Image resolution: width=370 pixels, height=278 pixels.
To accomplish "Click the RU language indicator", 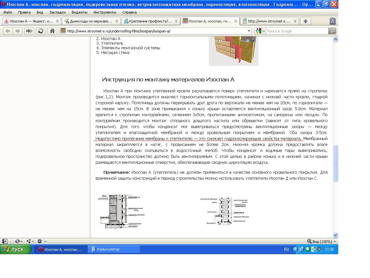I will pyautogui.click(x=286, y=249).
